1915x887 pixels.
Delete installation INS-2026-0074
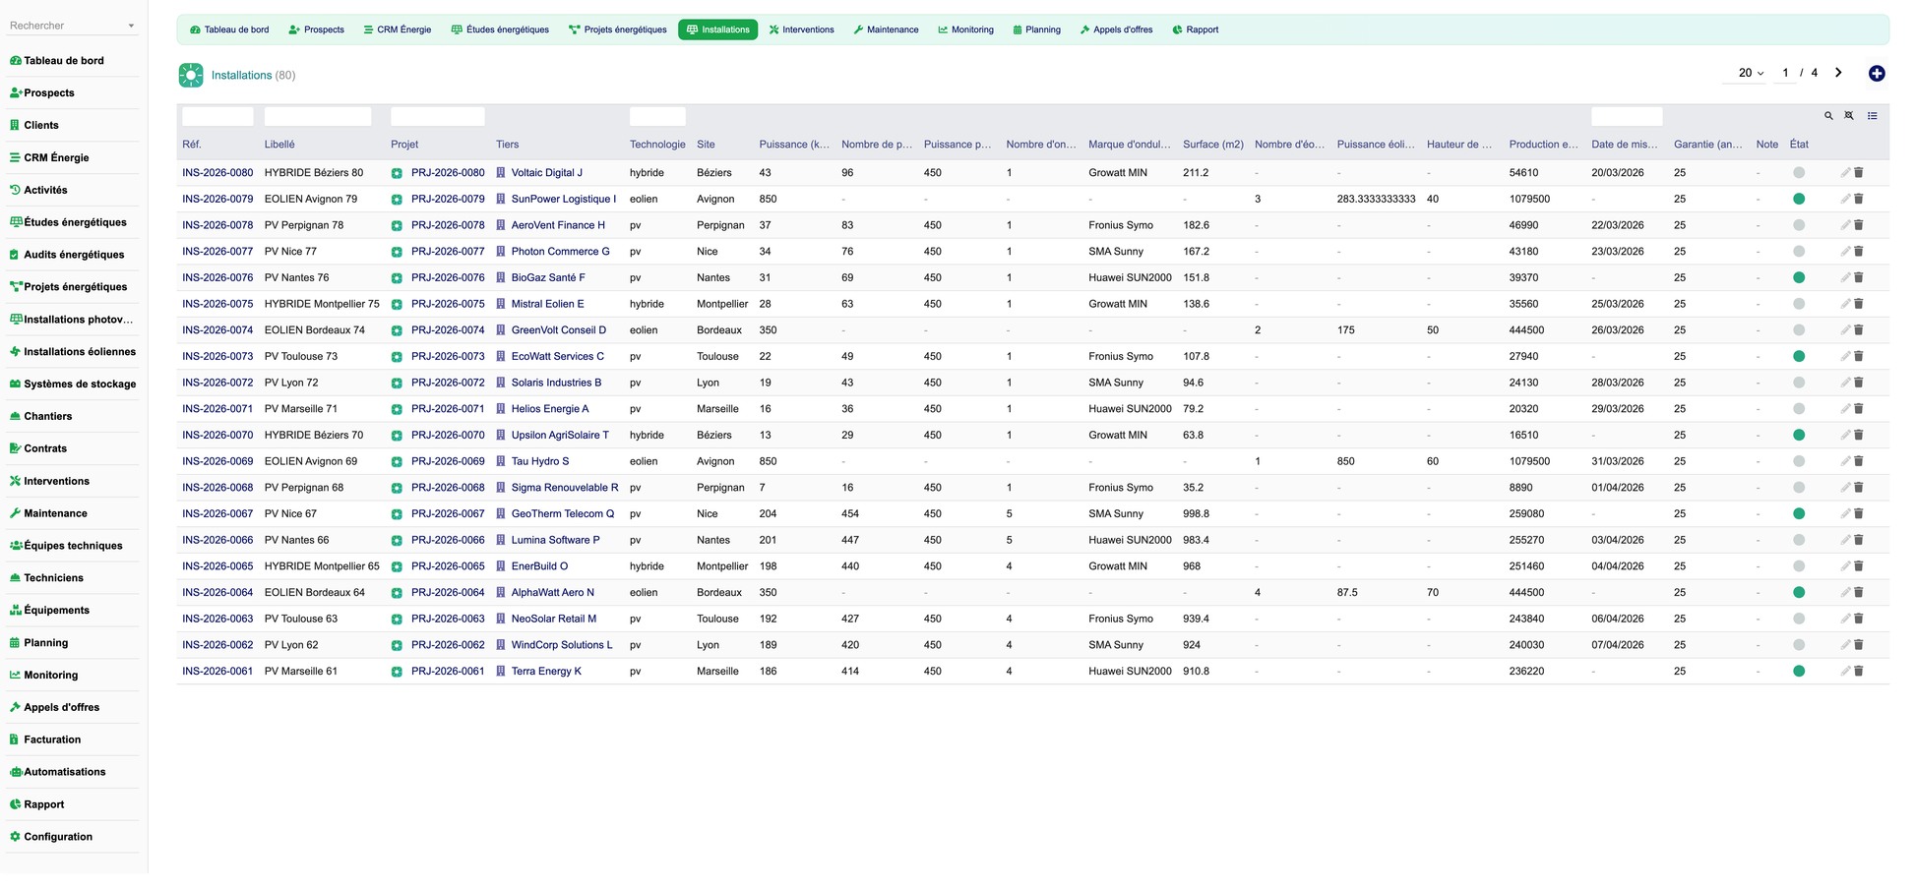(1858, 330)
